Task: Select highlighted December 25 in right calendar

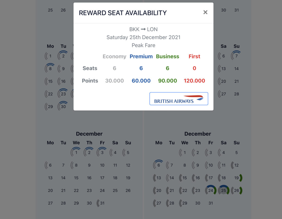Action: (x=224, y=190)
